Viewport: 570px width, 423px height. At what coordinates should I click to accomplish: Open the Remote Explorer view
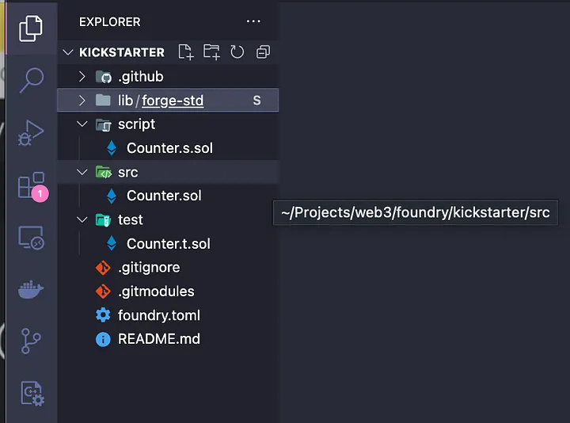[x=31, y=238]
